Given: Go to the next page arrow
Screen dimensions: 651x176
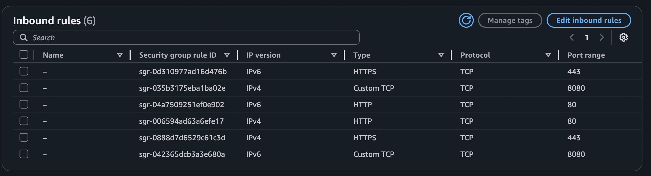Looking at the screenshot, I should 601,38.
